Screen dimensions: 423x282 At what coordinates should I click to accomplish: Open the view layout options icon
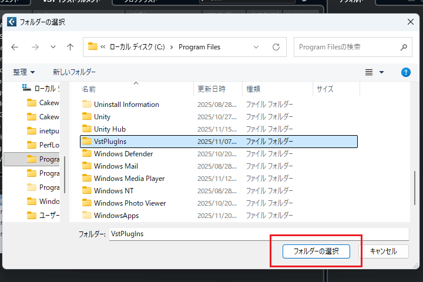coord(370,72)
